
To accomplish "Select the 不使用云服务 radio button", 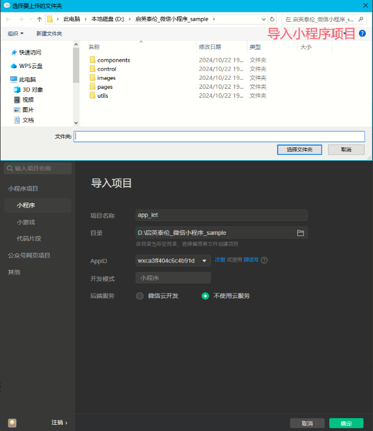I will click(205, 296).
